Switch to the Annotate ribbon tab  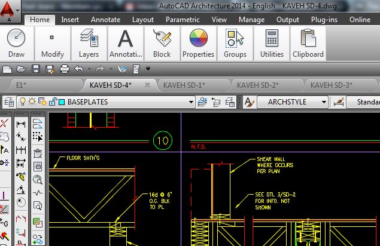(105, 20)
